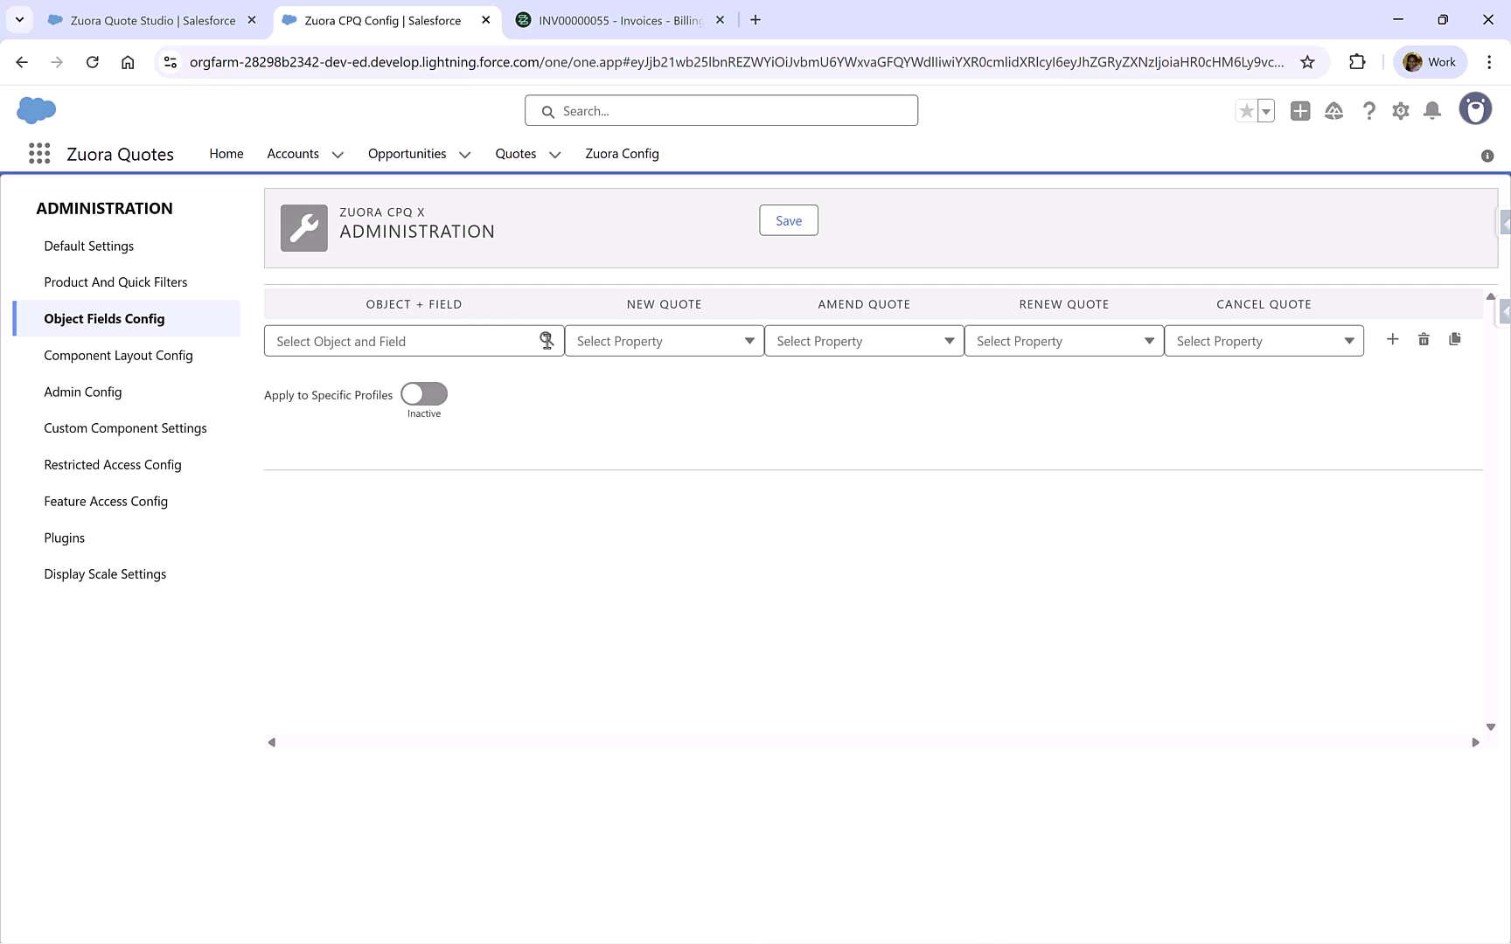Bookmark the page in the browser
Screen dimensions: 1511x944
click(x=1308, y=62)
